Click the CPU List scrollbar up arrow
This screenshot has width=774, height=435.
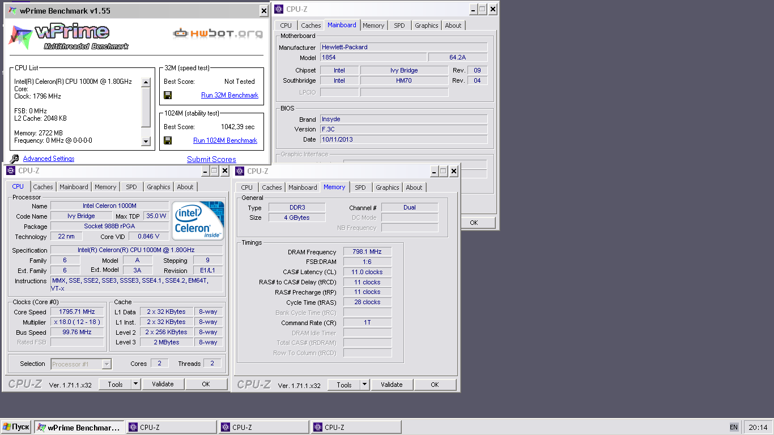(146, 82)
